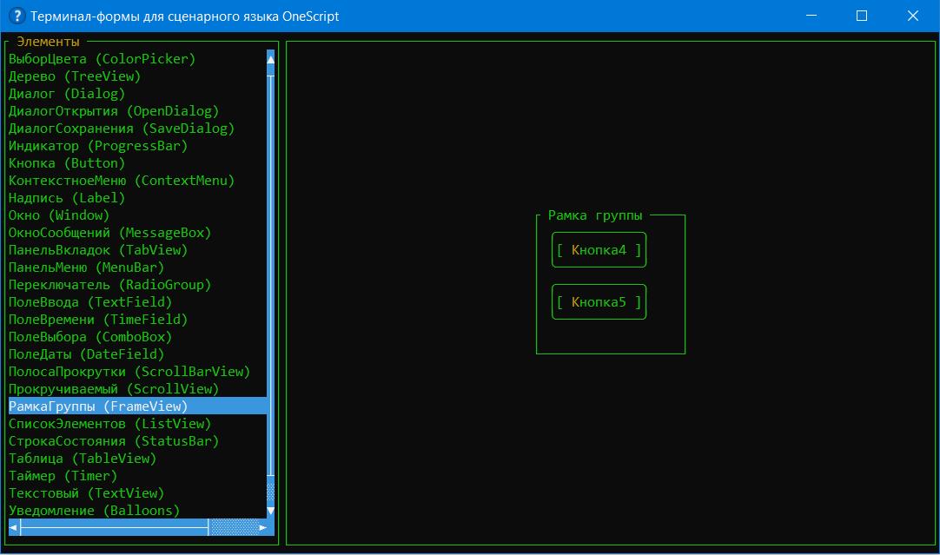This screenshot has height=555, width=940.
Task: Click the help icon in the title bar
Action: (x=15, y=16)
